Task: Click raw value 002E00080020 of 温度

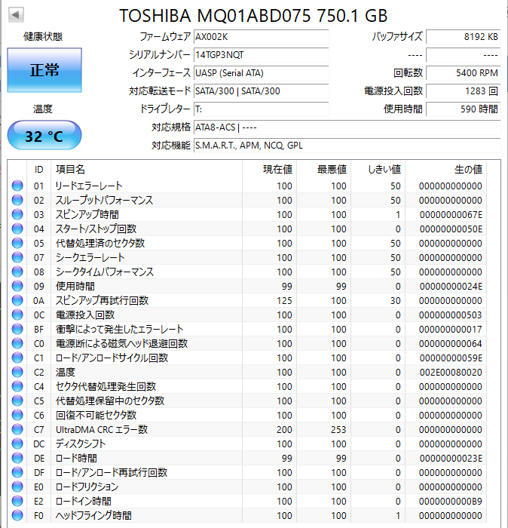Action: pos(451,373)
